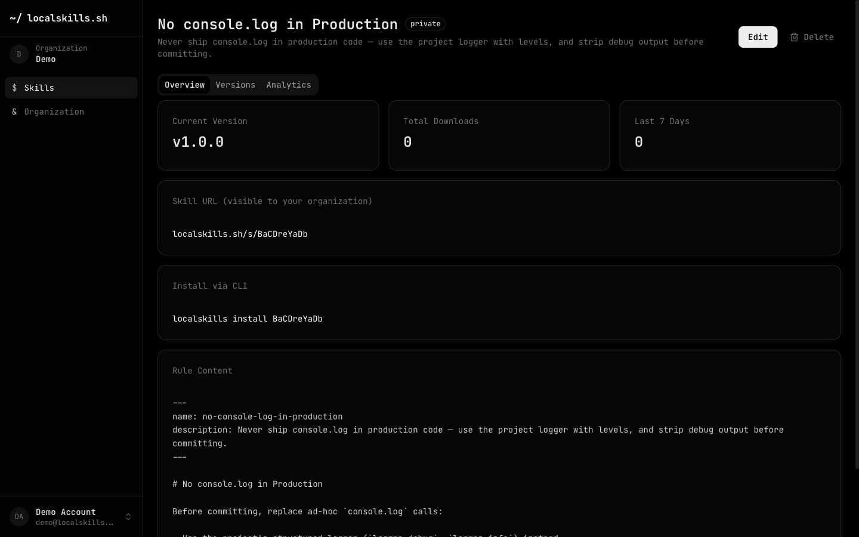Click the trash icon next to Delete

[x=794, y=37]
